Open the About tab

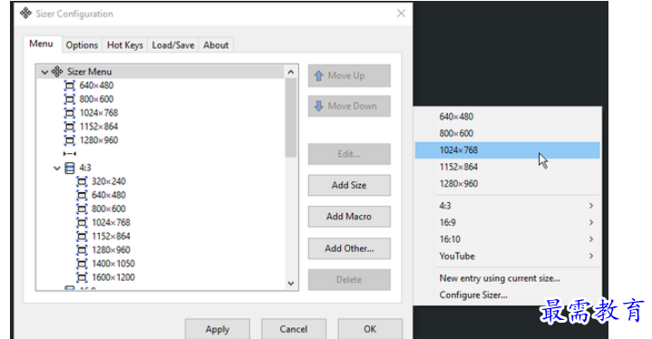click(216, 45)
